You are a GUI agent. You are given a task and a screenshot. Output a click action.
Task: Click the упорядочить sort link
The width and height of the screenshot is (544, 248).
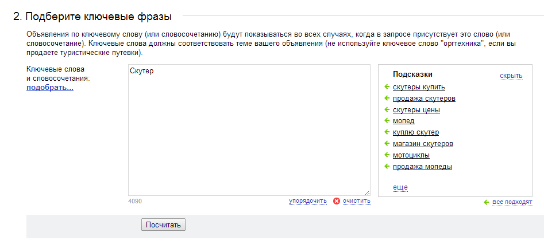tap(308, 201)
